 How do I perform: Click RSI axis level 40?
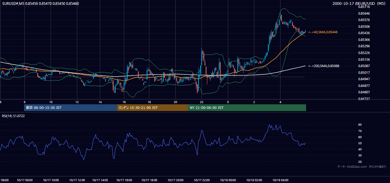click(x=360, y=149)
